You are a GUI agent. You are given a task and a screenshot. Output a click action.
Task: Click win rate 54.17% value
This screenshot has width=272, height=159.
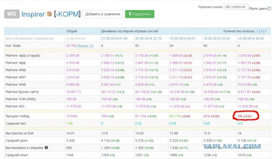coord(175,116)
